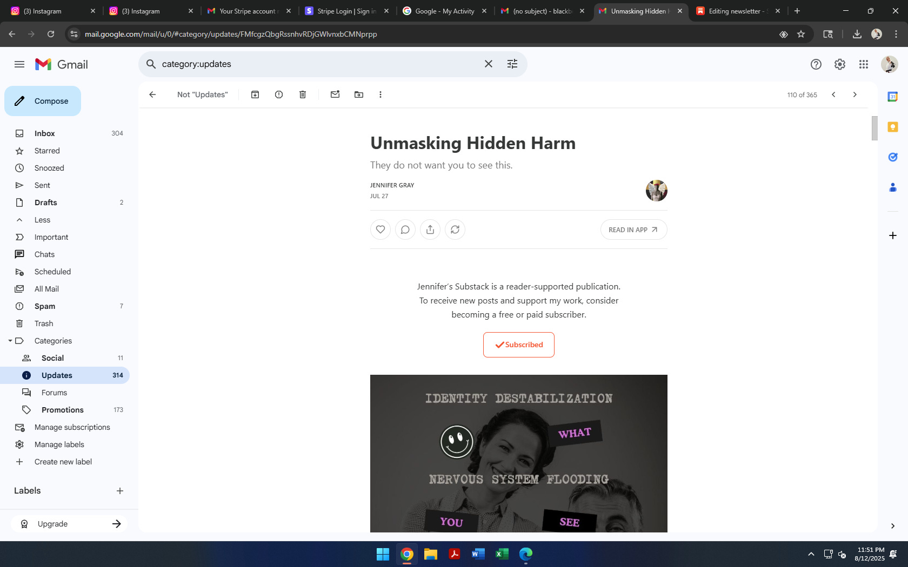Click the Upgrade button
The width and height of the screenshot is (908, 567).
pyautogui.click(x=69, y=524)
